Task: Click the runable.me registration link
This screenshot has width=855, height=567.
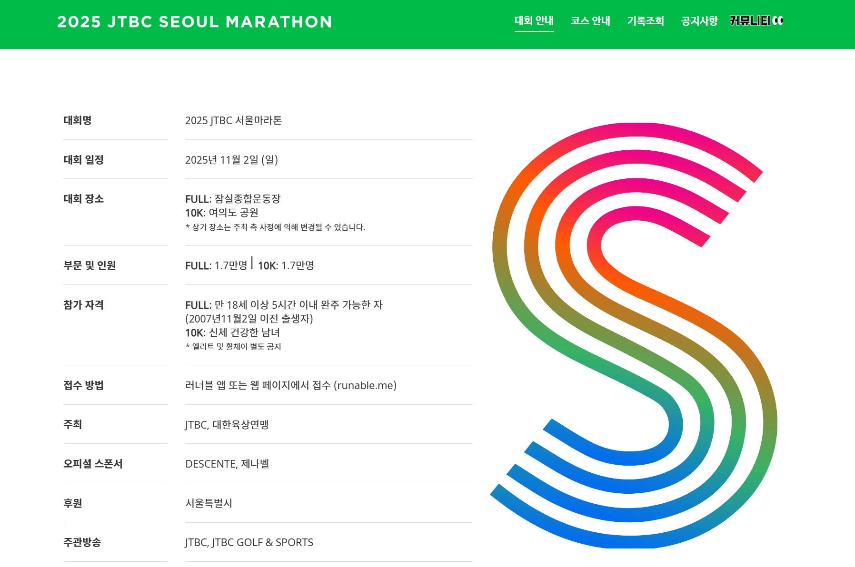Action: point(365,386)
